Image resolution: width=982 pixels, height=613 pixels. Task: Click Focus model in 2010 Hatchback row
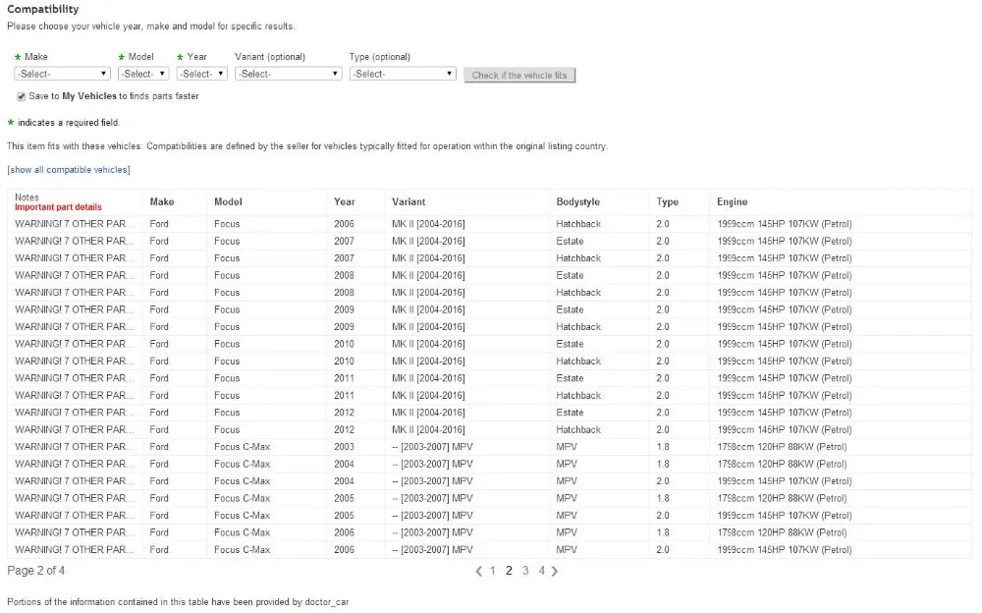(x=227, y=362)
